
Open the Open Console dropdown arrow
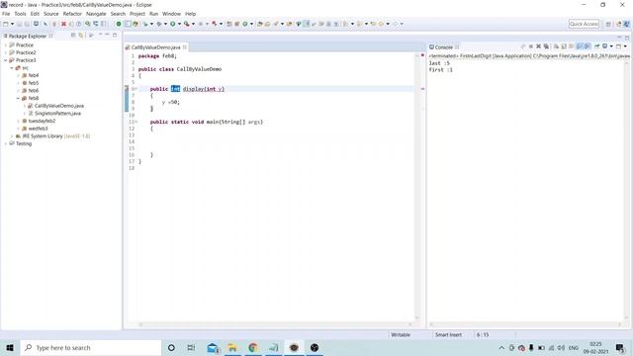[625, 46]
